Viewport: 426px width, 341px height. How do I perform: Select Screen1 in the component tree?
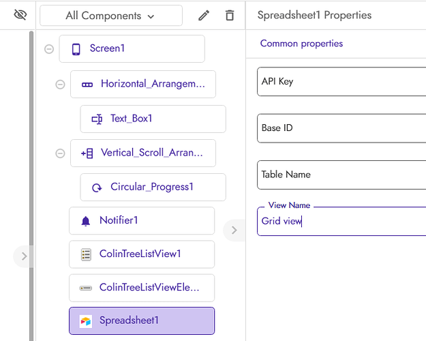pyautogui.click(x=132, y=49)
